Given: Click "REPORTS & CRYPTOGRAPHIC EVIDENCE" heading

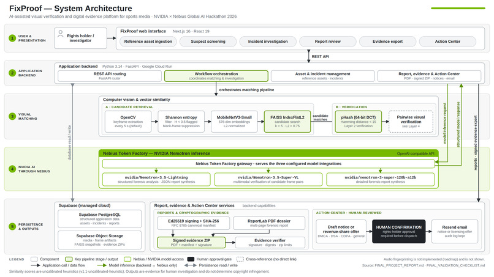Looking at the screenshot, I should tap(193, 213).
